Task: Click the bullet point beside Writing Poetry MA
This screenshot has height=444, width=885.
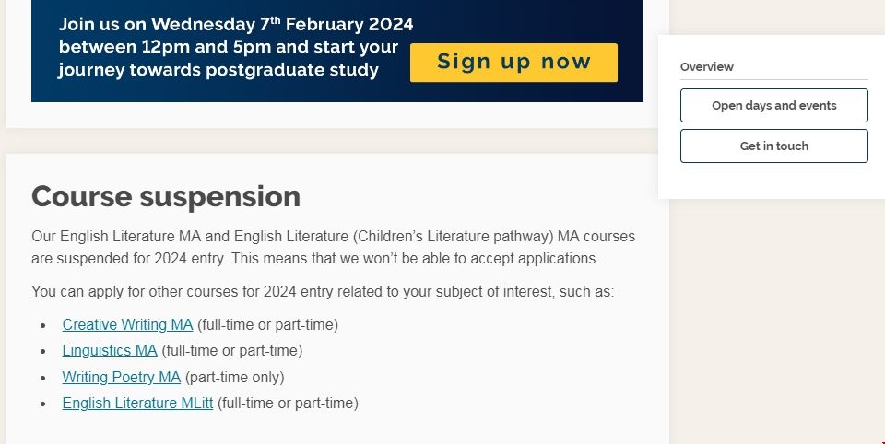Action: [43, 378]
